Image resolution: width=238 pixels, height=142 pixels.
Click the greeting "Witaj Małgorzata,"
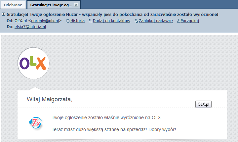point(50,99)
